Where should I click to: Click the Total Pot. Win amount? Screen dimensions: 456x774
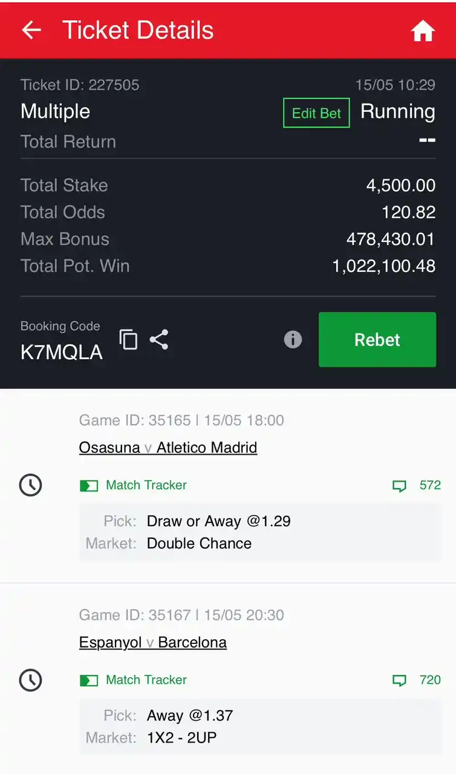click(x=384, y=266)
